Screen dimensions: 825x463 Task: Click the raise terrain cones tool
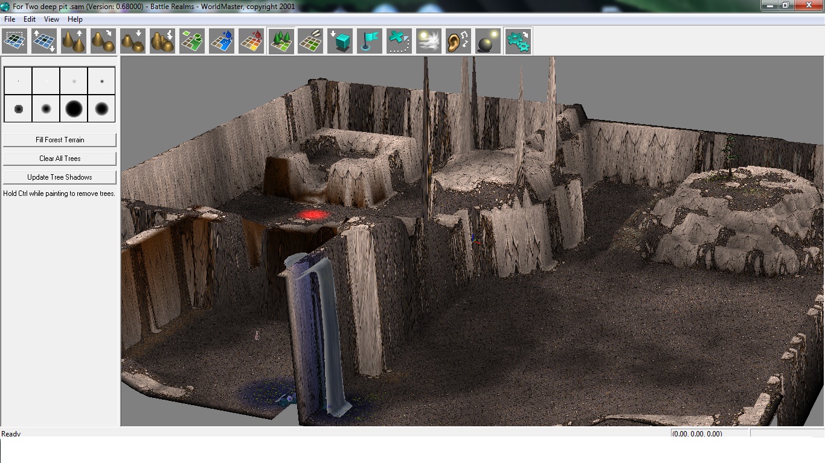(x=74, y=42)
